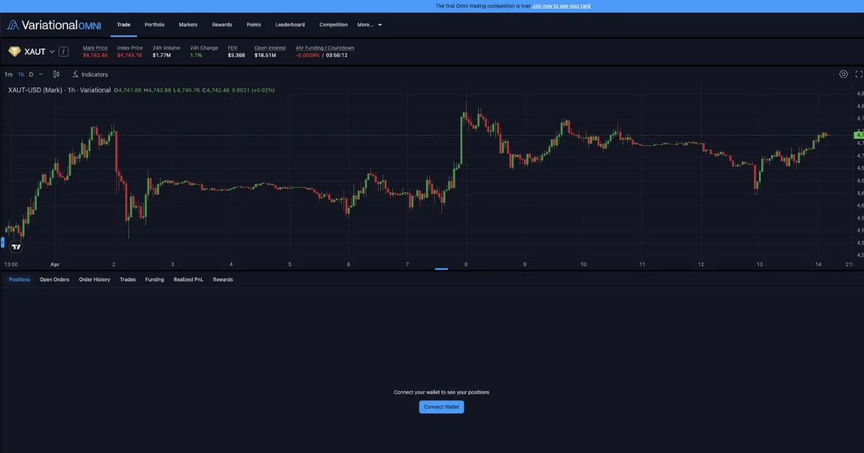Click the Open Interest value $18.51M
Screen dimensions: 864x453
coord(266,55)
